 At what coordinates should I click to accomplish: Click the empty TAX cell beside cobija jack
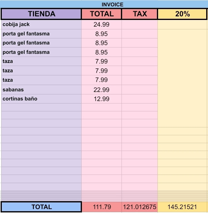point(140,25)
